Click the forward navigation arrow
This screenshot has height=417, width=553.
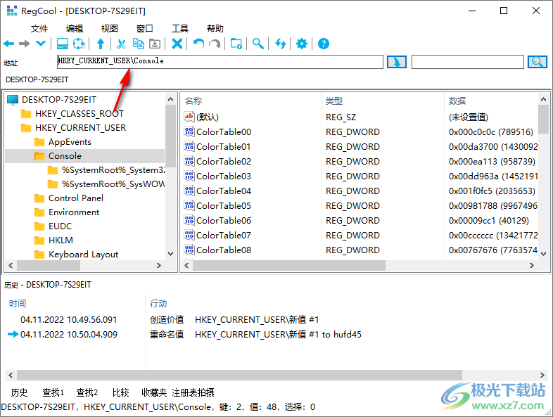[24, 44]
